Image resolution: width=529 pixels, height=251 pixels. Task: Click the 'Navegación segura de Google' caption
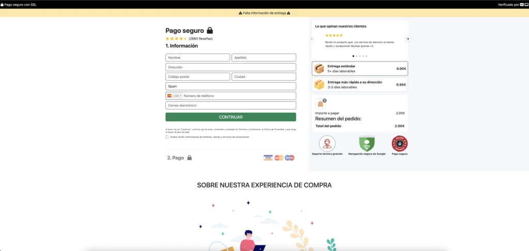(367, 154)
